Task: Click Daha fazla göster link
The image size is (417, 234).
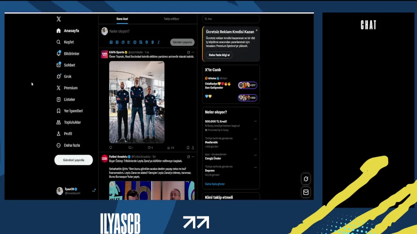Action: tap(215, 184)
